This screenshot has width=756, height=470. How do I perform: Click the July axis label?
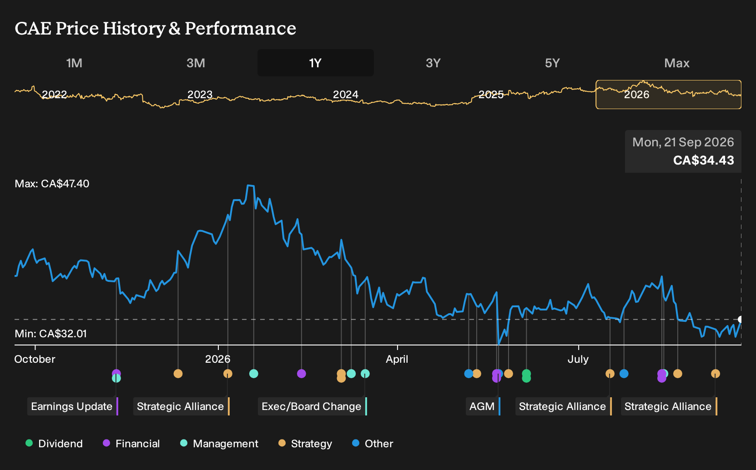(578, 359)
